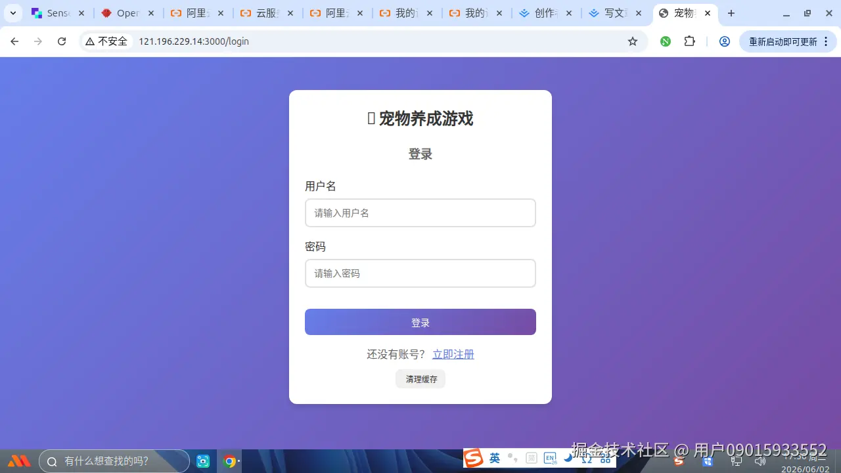
Task: Click the 不安全 security warning chip
Action: coord(107,41)
